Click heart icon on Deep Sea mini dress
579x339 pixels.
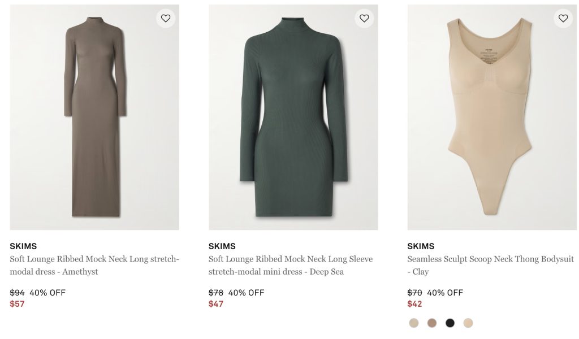click(x=365, y=18)
